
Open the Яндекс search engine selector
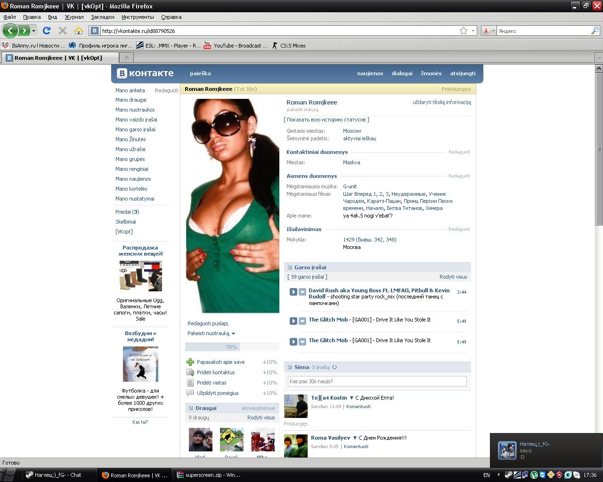tap(489, 31)
